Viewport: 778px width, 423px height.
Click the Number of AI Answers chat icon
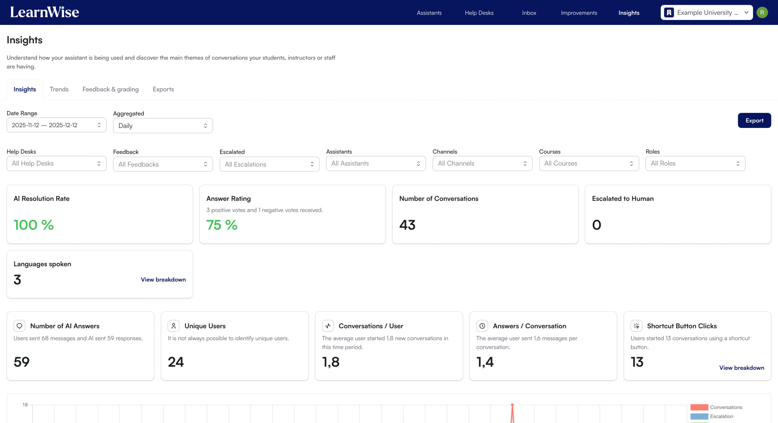19,326
